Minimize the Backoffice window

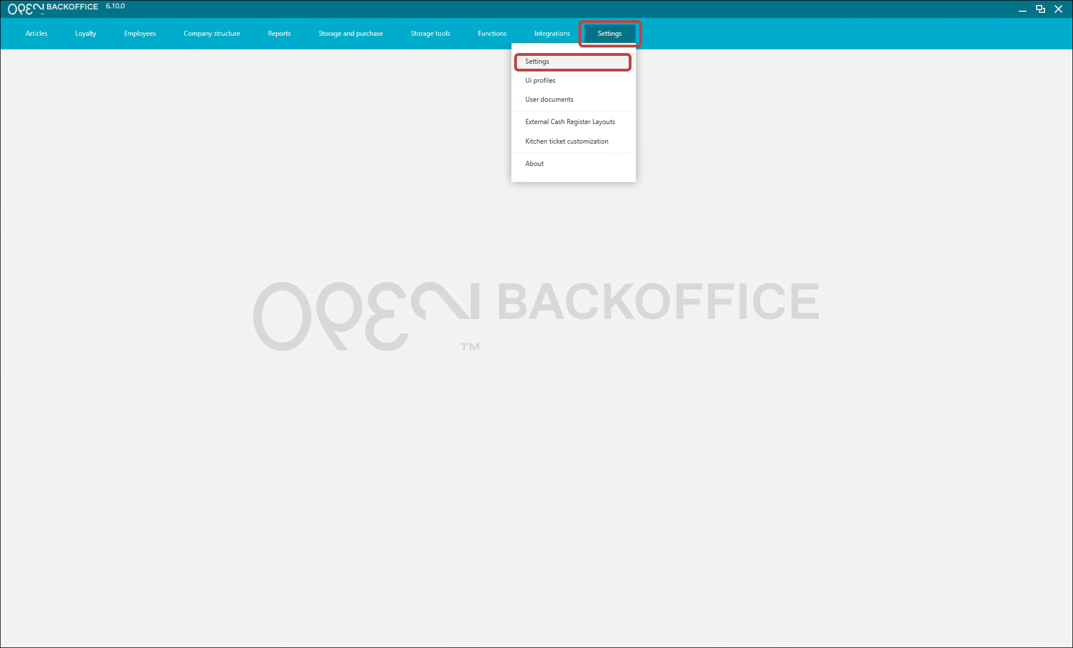[1023, 9]
